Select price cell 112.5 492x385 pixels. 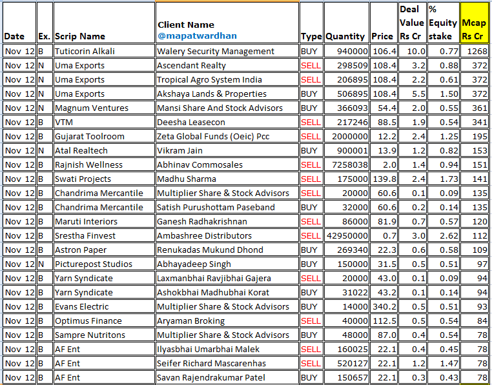click(384, 321)
